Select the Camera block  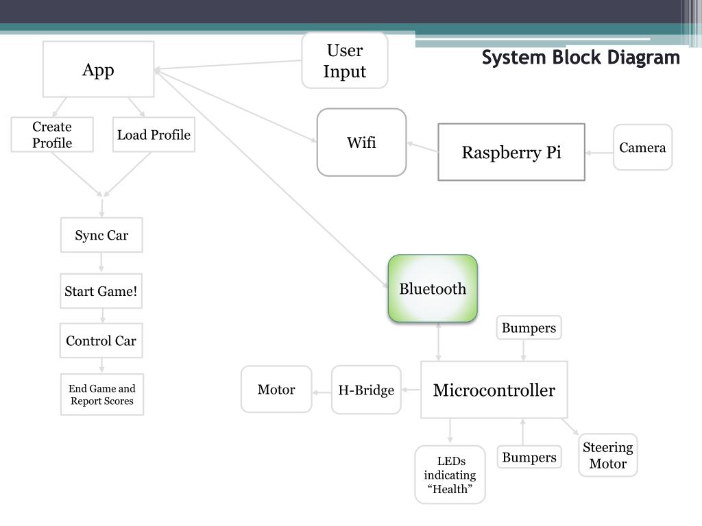pos(642,148)
